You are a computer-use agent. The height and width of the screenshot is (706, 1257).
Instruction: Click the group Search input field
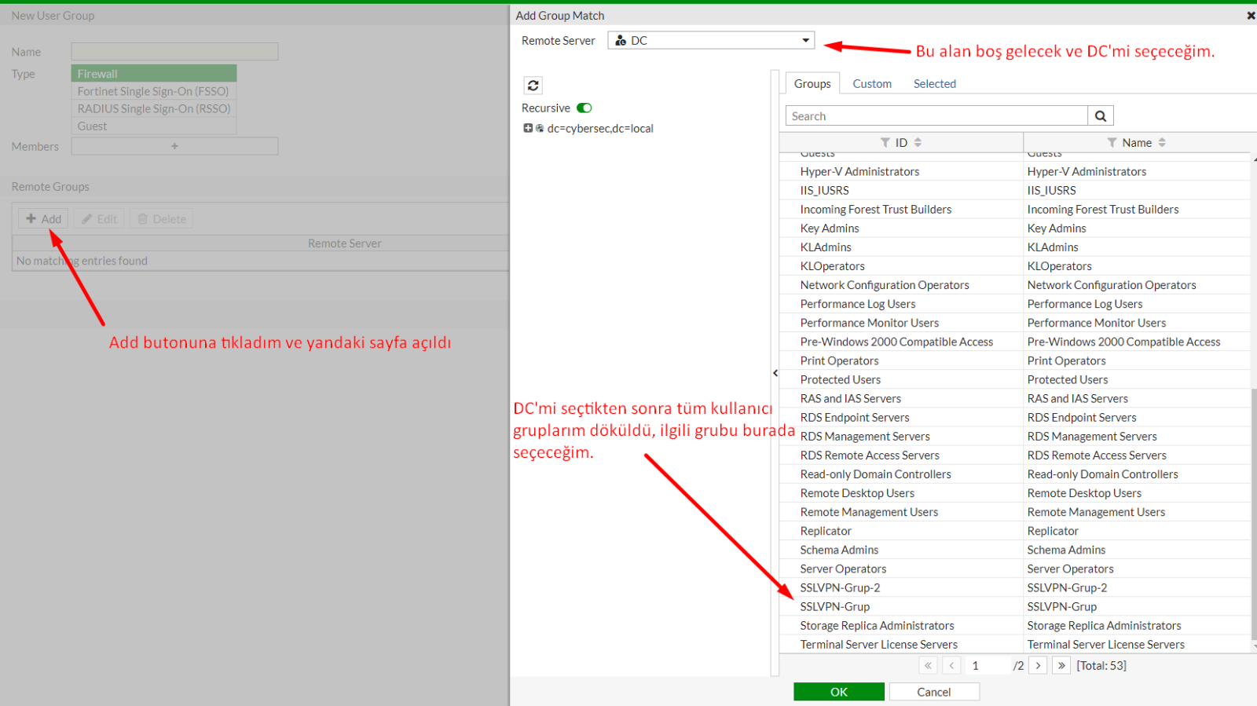click(936, 116)
